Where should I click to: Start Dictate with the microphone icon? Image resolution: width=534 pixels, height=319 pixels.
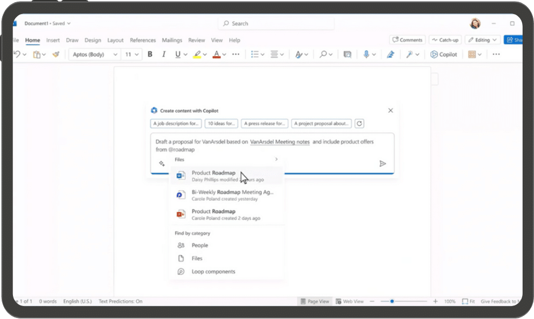click(366, 55)
